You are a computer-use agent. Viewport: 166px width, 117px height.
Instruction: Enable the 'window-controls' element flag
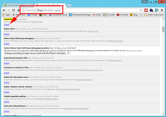click(7, 92)
